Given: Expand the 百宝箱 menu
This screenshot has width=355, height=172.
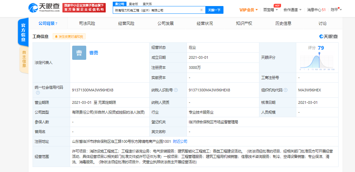Looking at the screenshot, I should pos(270,10).
